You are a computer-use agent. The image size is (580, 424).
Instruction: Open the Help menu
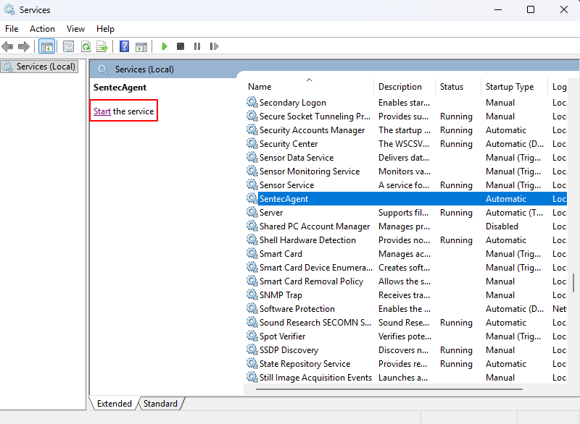pyautogui.click(x=105, y=29)
